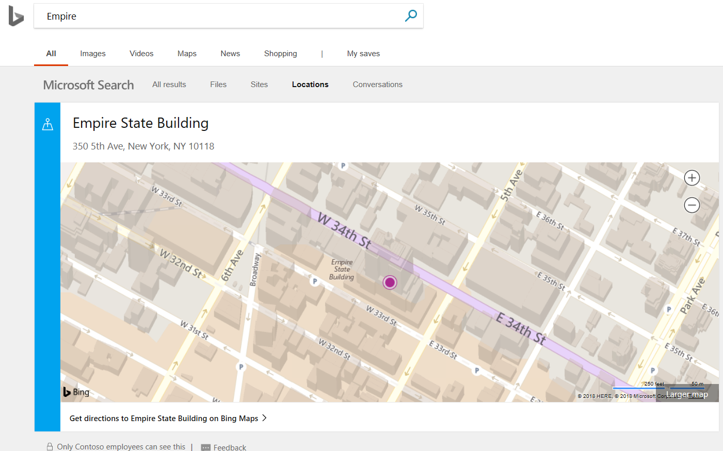Click the Larger map button
This screenshot has height=451, width=723.
pos(687,393)
